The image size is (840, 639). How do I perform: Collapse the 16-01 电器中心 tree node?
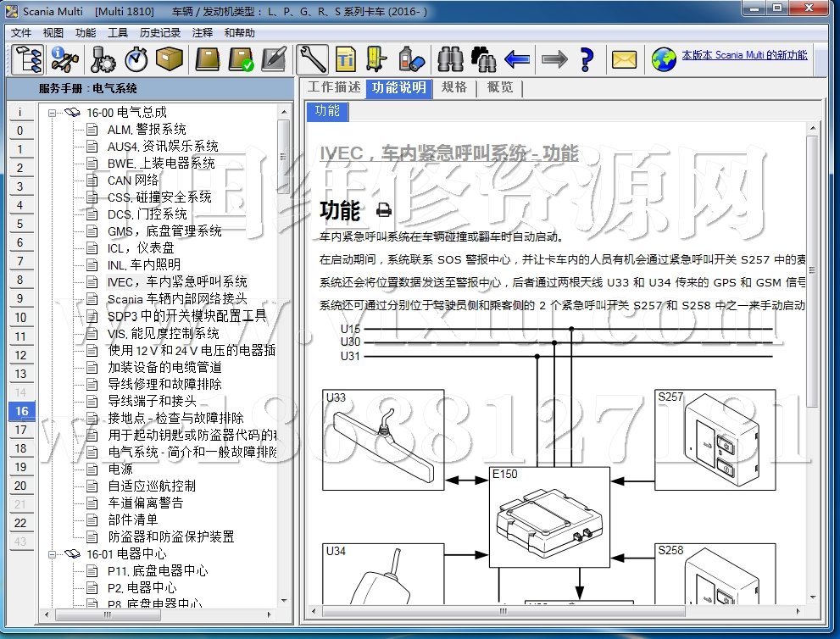(x=53, y=553)
